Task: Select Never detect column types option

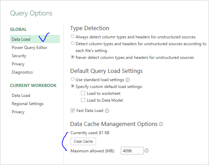Action: 72,57
